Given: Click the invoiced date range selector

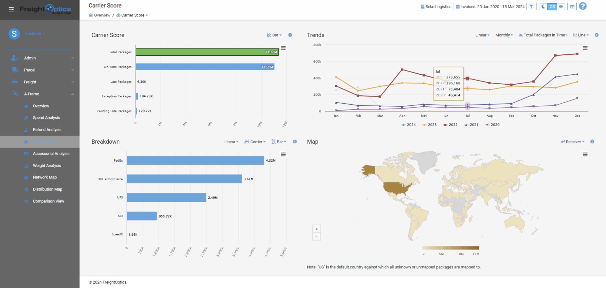Looking at the screenshot, I should [490, 7].
